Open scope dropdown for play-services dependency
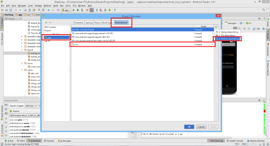This screenshot has width=270, height=146. pyautogui.click(x=212, y=41)
